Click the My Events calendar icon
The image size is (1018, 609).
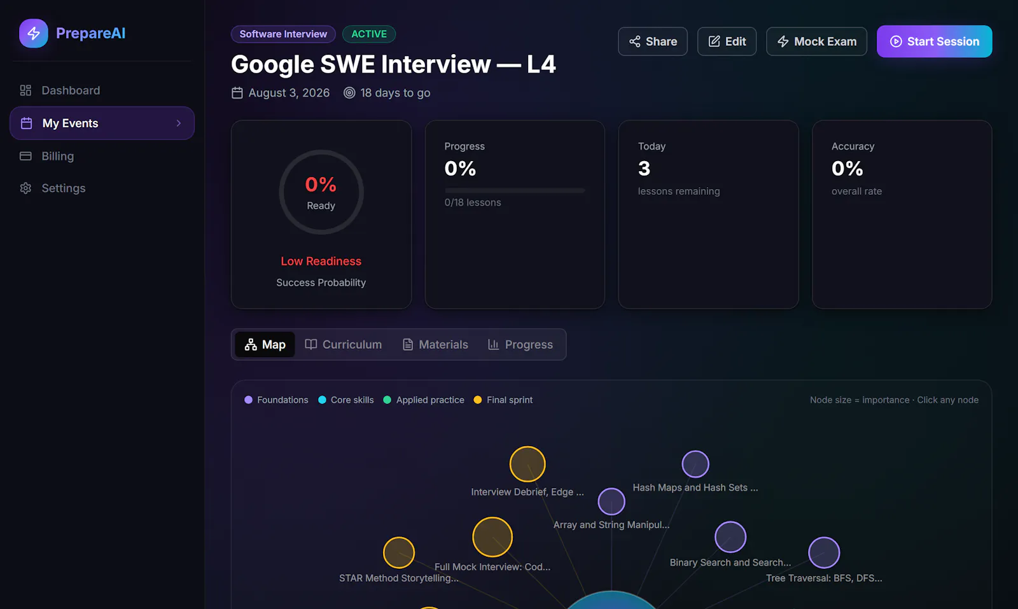point(26,123)
